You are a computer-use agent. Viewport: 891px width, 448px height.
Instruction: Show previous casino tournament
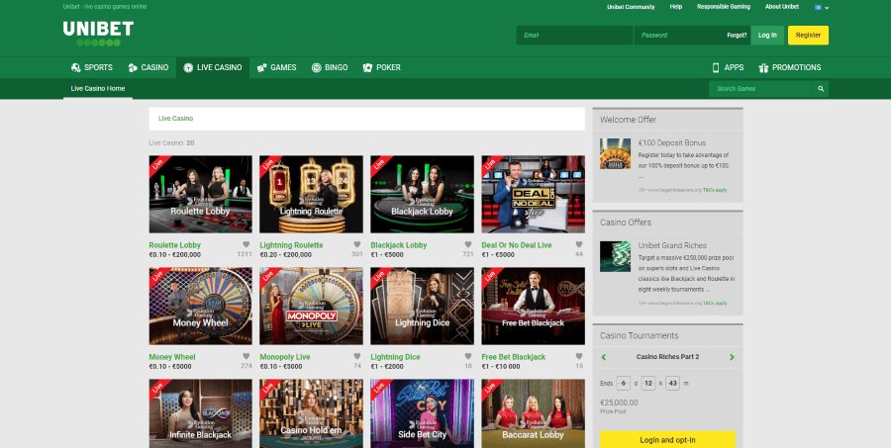click(x=604, y=357)
